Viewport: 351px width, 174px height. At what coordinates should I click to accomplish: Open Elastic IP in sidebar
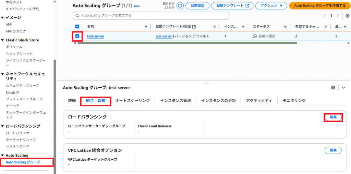click(x=12, y=92)
